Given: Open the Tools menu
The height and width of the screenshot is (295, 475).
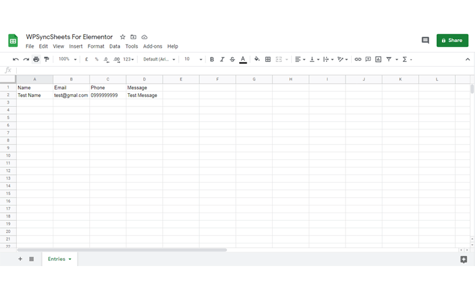Looking at the screenshot, I should pyautogui.click(x=131, y=46).
